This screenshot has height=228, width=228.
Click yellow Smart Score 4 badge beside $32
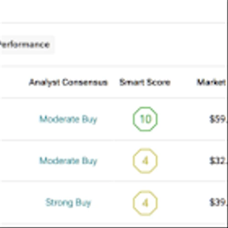coord(145,161)
